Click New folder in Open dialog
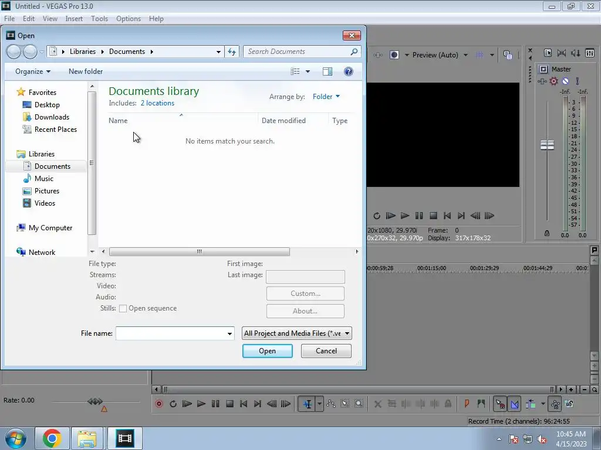Image resolution: width=601 pixels, height=450 pixels. (86, 71)
